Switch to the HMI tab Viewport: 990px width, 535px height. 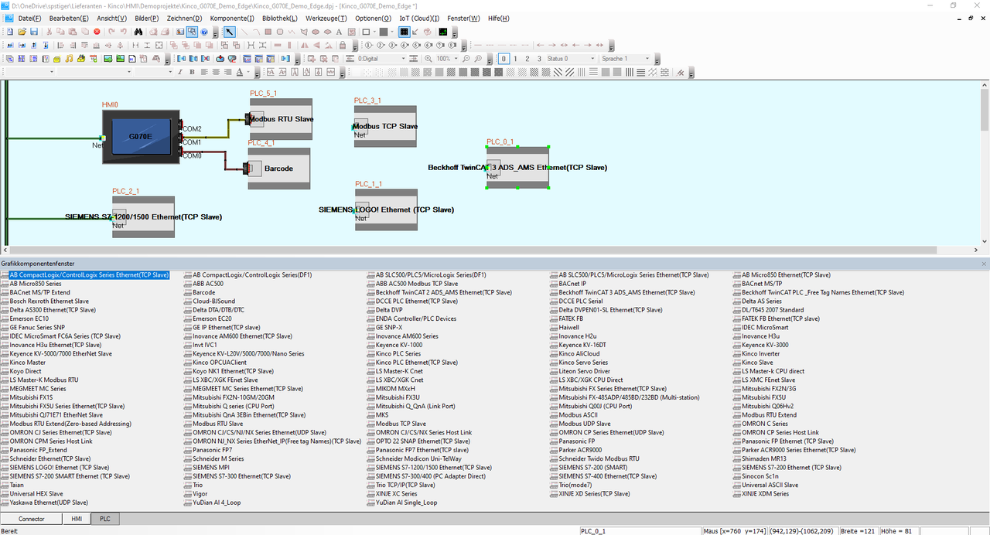tap(76, 519)
